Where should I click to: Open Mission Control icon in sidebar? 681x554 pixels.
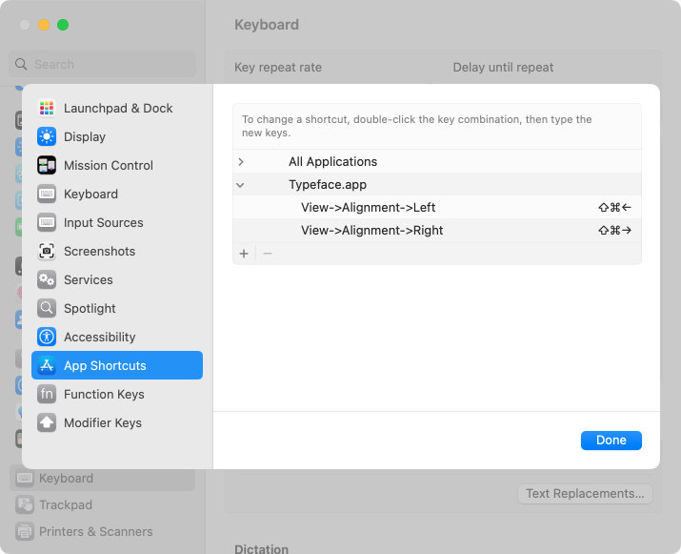[47, 165]
